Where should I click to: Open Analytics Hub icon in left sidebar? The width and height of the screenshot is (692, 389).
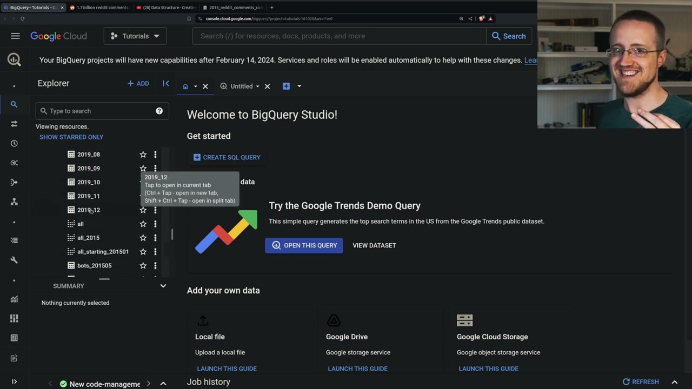(14, 163)
